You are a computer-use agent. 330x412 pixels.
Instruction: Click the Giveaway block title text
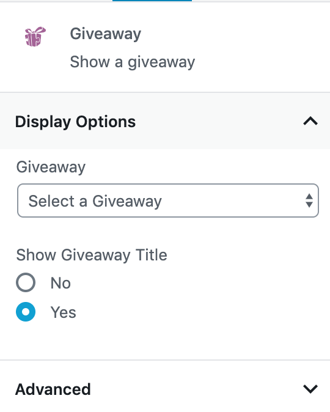[x=105, y=34]
